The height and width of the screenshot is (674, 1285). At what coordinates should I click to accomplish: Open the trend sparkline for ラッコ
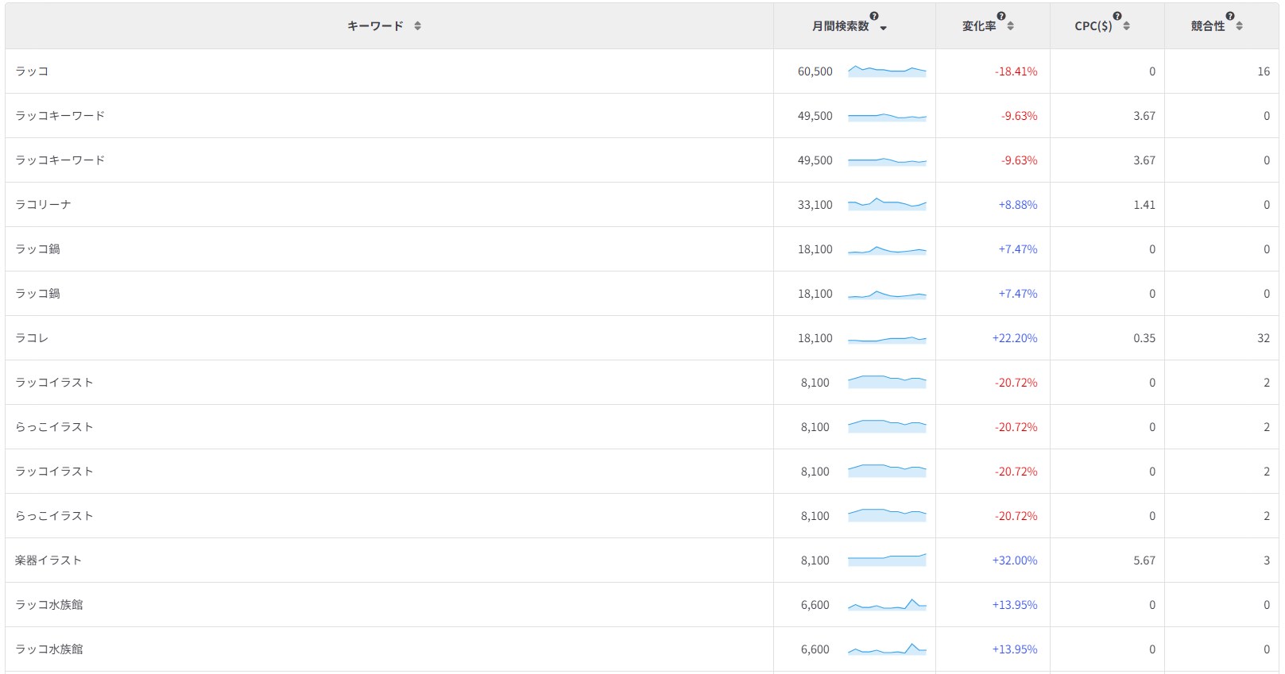tap(887, 71)
